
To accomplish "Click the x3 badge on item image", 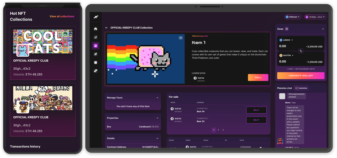I will point(180,38).
